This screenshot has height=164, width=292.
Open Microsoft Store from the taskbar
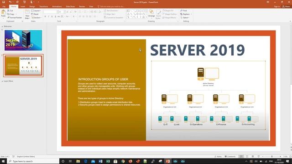115,161
